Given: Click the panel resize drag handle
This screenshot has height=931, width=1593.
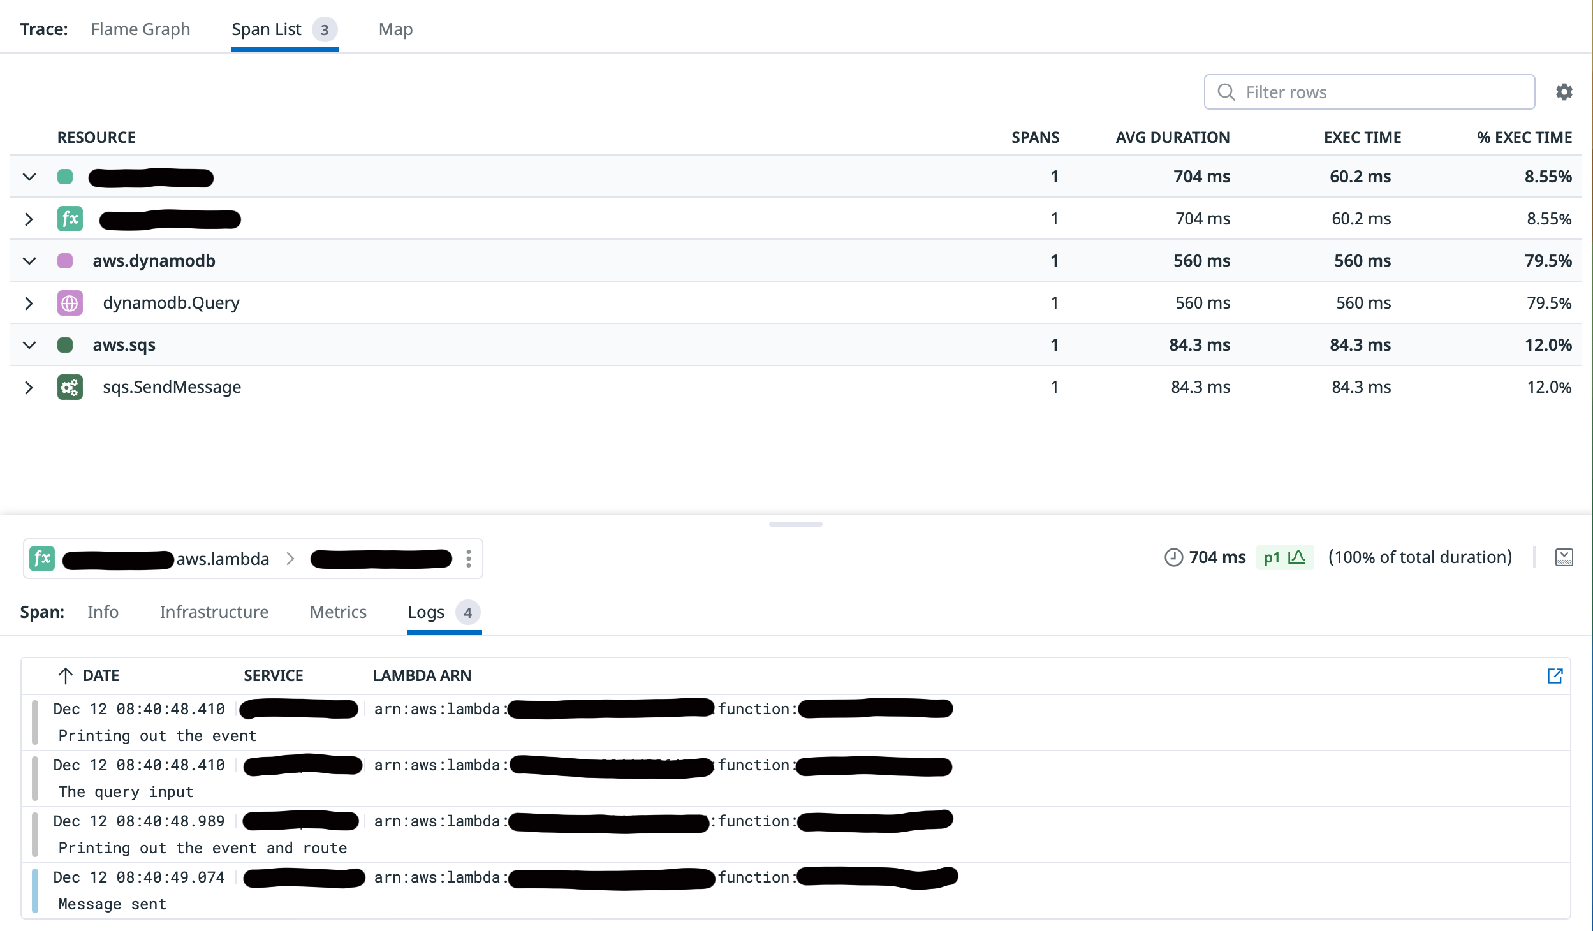Looking at the screenshot, I should [x=795, y=524].
